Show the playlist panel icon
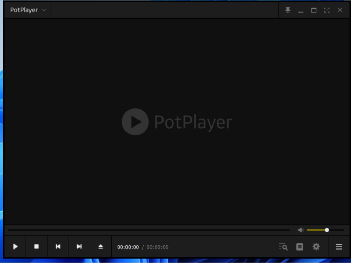Image resolution: width=351 pixels, height=267 pixels. [x=300, y=247]
